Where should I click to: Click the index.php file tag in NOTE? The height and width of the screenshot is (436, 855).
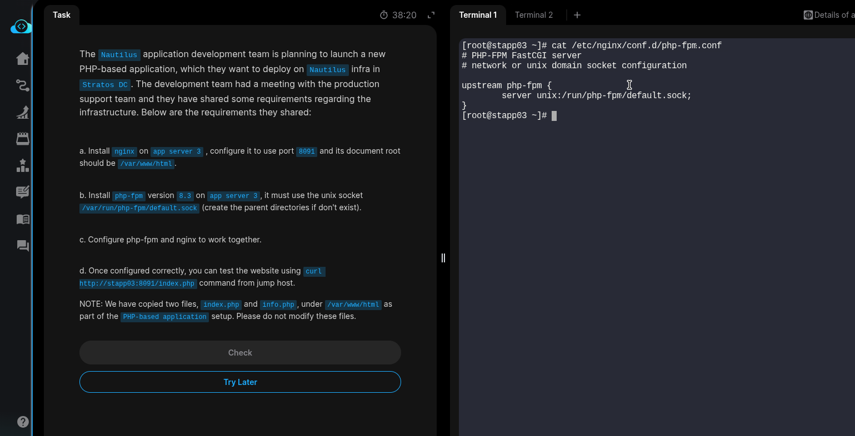click(221, 305)
